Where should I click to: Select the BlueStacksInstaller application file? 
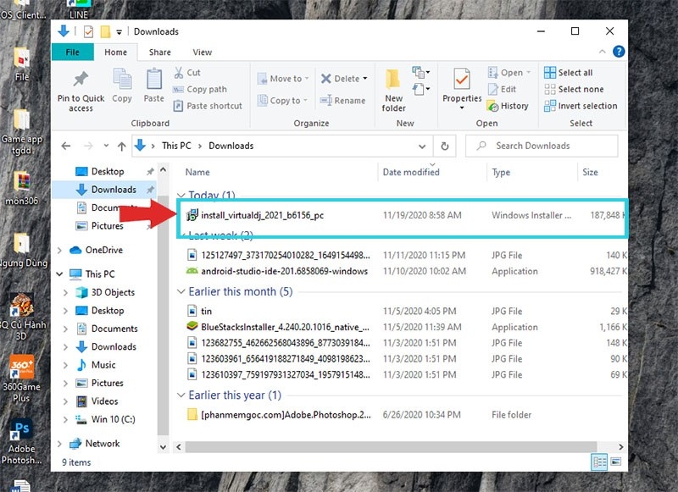402,327
